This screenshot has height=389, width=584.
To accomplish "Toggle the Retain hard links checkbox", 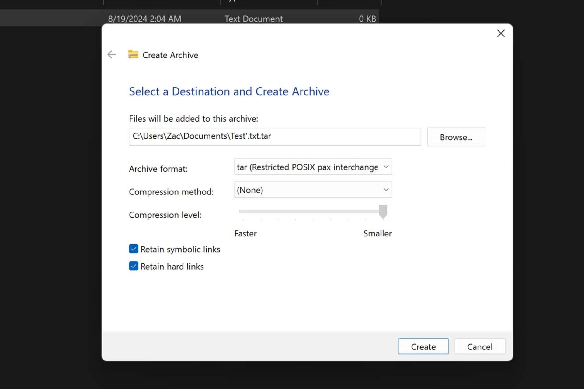I will (x=134, y=266).
